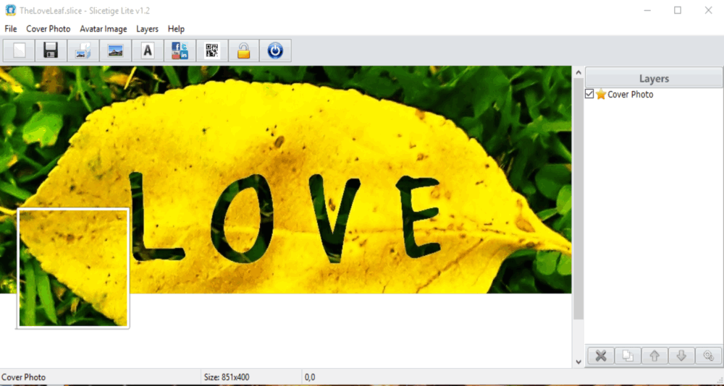
Task: Uncheck the Cover Photo layer checkbox
Action: tap(589, 94)
